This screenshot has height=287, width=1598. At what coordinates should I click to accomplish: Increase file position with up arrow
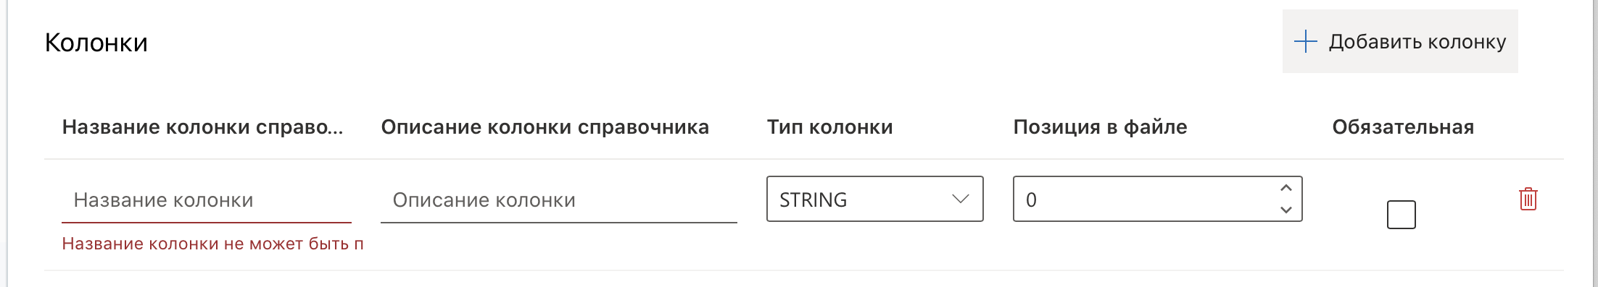tap(1286, 188)
